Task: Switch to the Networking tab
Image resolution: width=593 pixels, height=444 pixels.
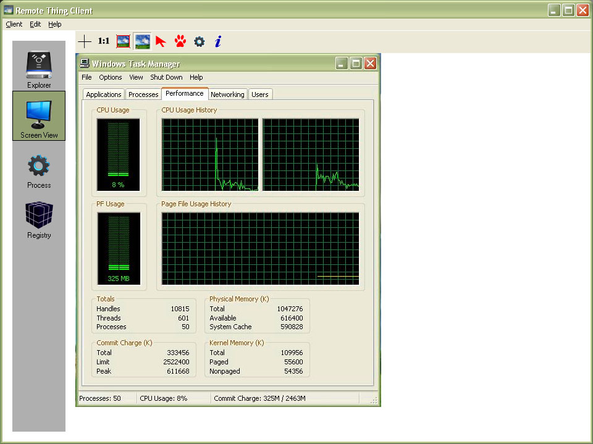Action: (x=227, y=94)
